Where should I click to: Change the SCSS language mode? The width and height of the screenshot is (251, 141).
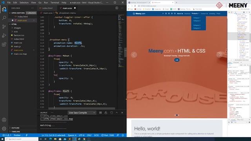[x=96, y=135]
